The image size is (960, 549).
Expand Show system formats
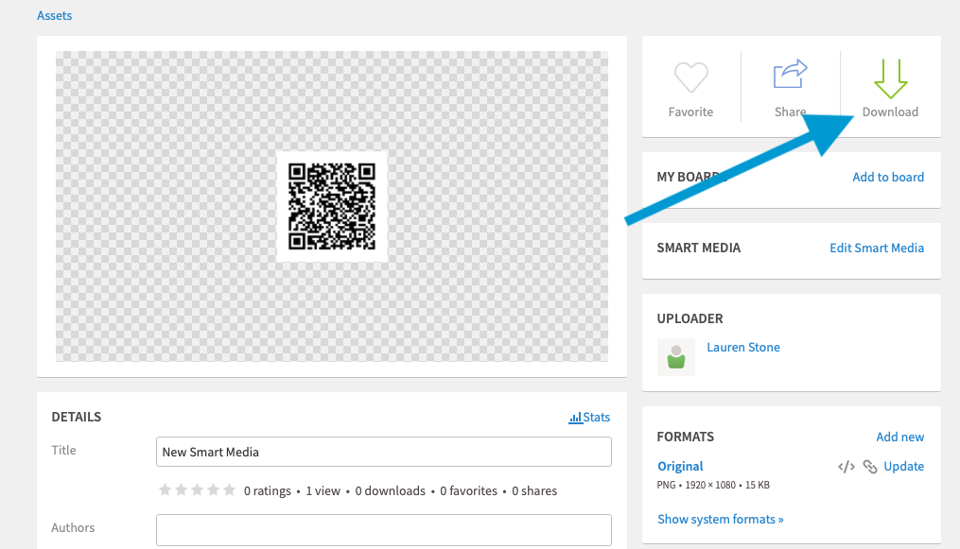tap(721, 520)
